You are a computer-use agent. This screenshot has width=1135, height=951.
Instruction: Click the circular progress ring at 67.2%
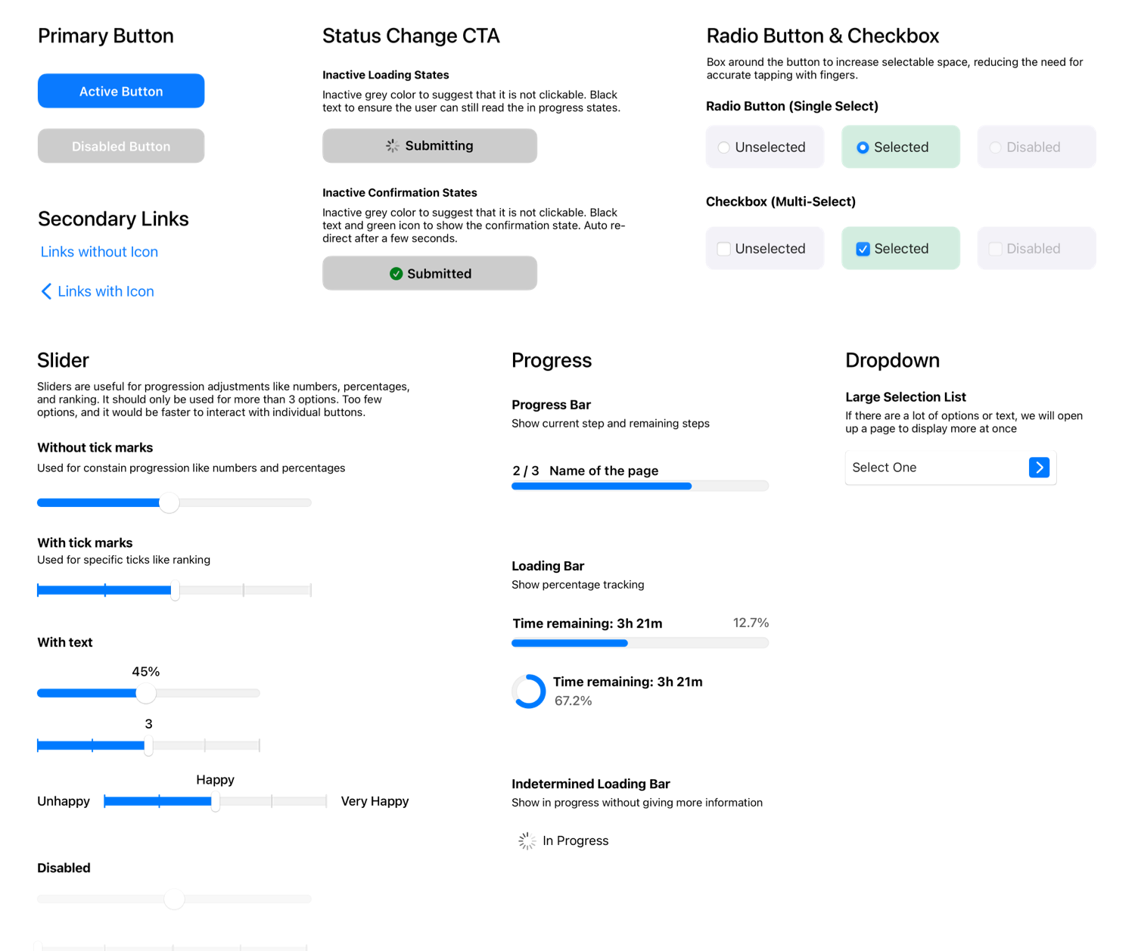pos(529,691)
